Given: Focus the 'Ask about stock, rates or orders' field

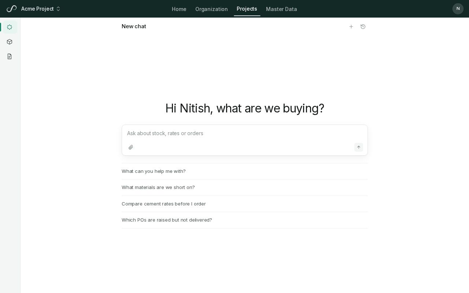Looking at the screenshot, I should click(245, 133).
